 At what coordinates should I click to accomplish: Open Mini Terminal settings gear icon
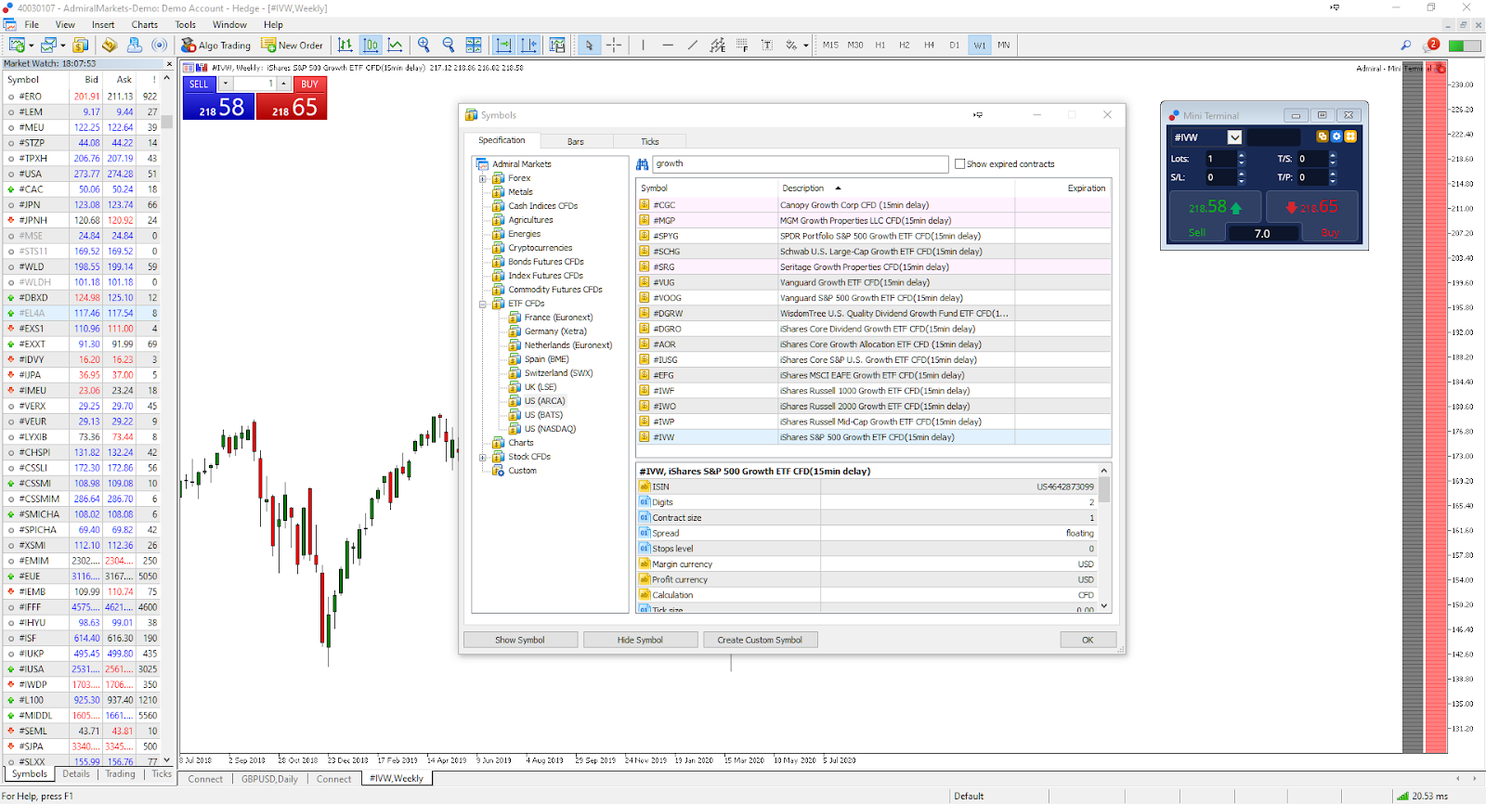pyautogui.click(x=1336, y=136)
